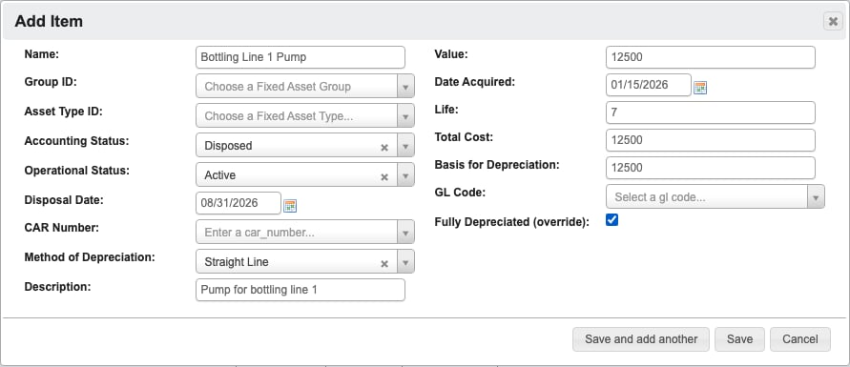Image resolution: width=850 pixels, height=367 pixels.
Task: Expand Method of Depreciation dropdown arrow
Action: click(405, 261)
